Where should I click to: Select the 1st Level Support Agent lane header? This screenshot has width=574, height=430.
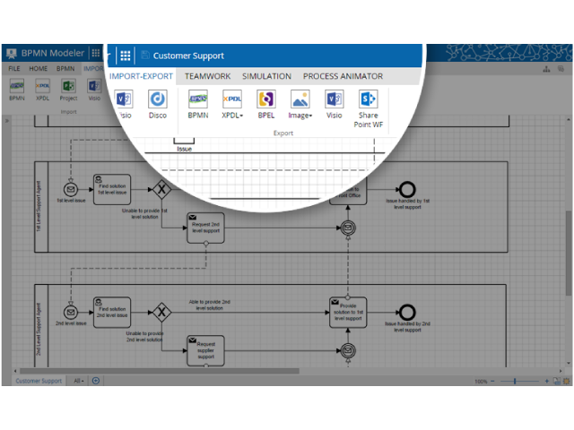(41, 207)
